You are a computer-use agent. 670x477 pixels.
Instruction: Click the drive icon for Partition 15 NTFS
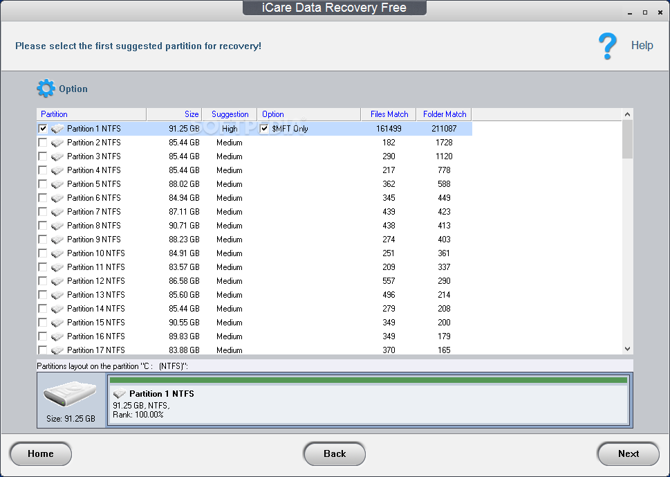[57, 323]
